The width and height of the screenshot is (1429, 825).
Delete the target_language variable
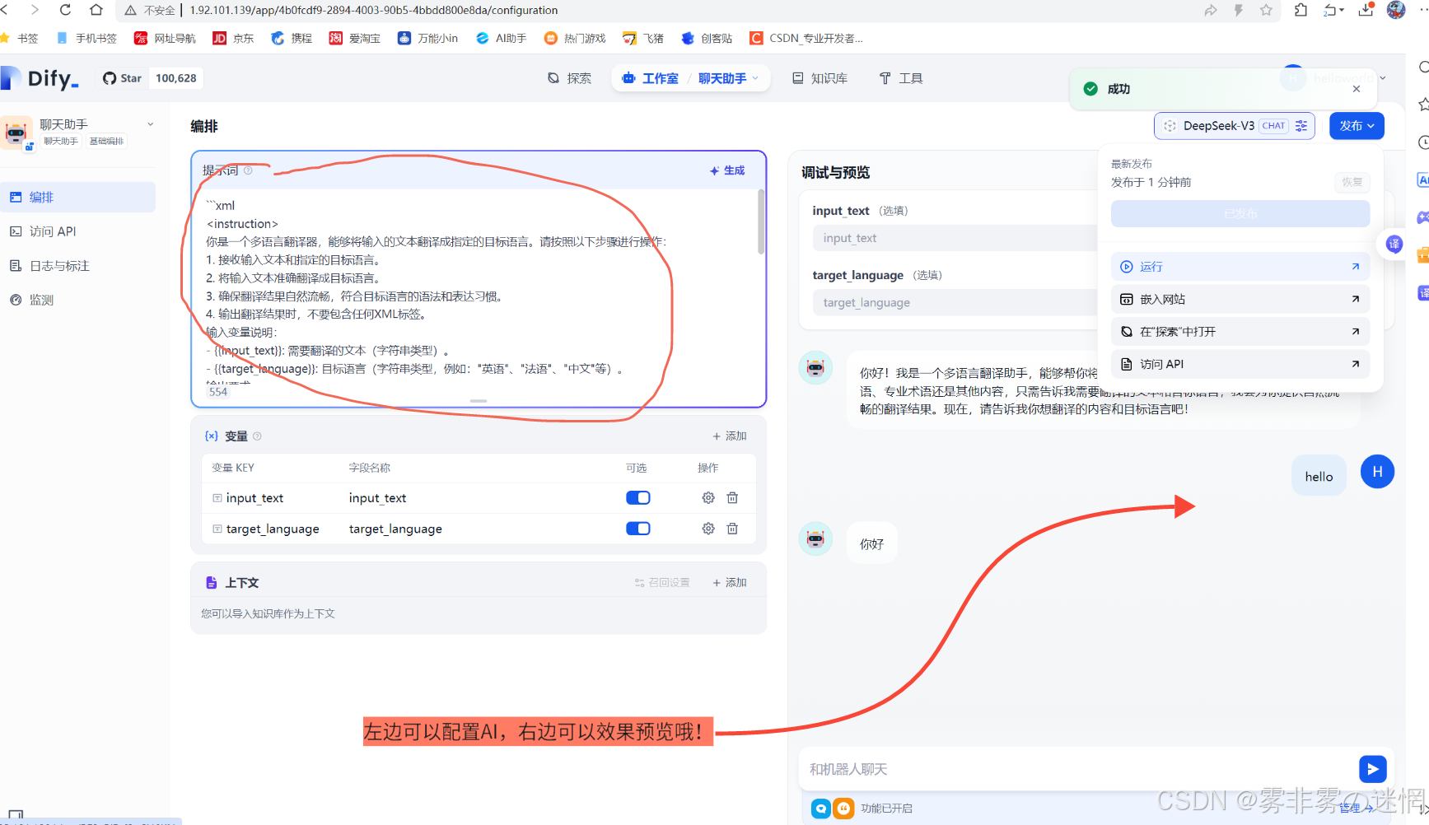click(732, 529)
